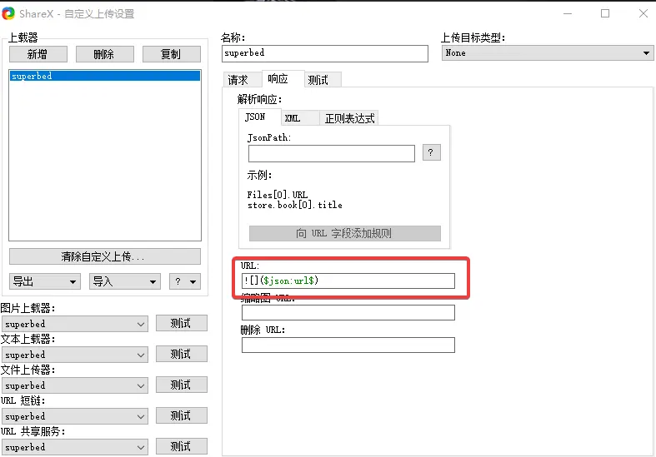The image size is (656, 457).
Task: Minimize the ShareX settings window
Action: pos(568,13)
